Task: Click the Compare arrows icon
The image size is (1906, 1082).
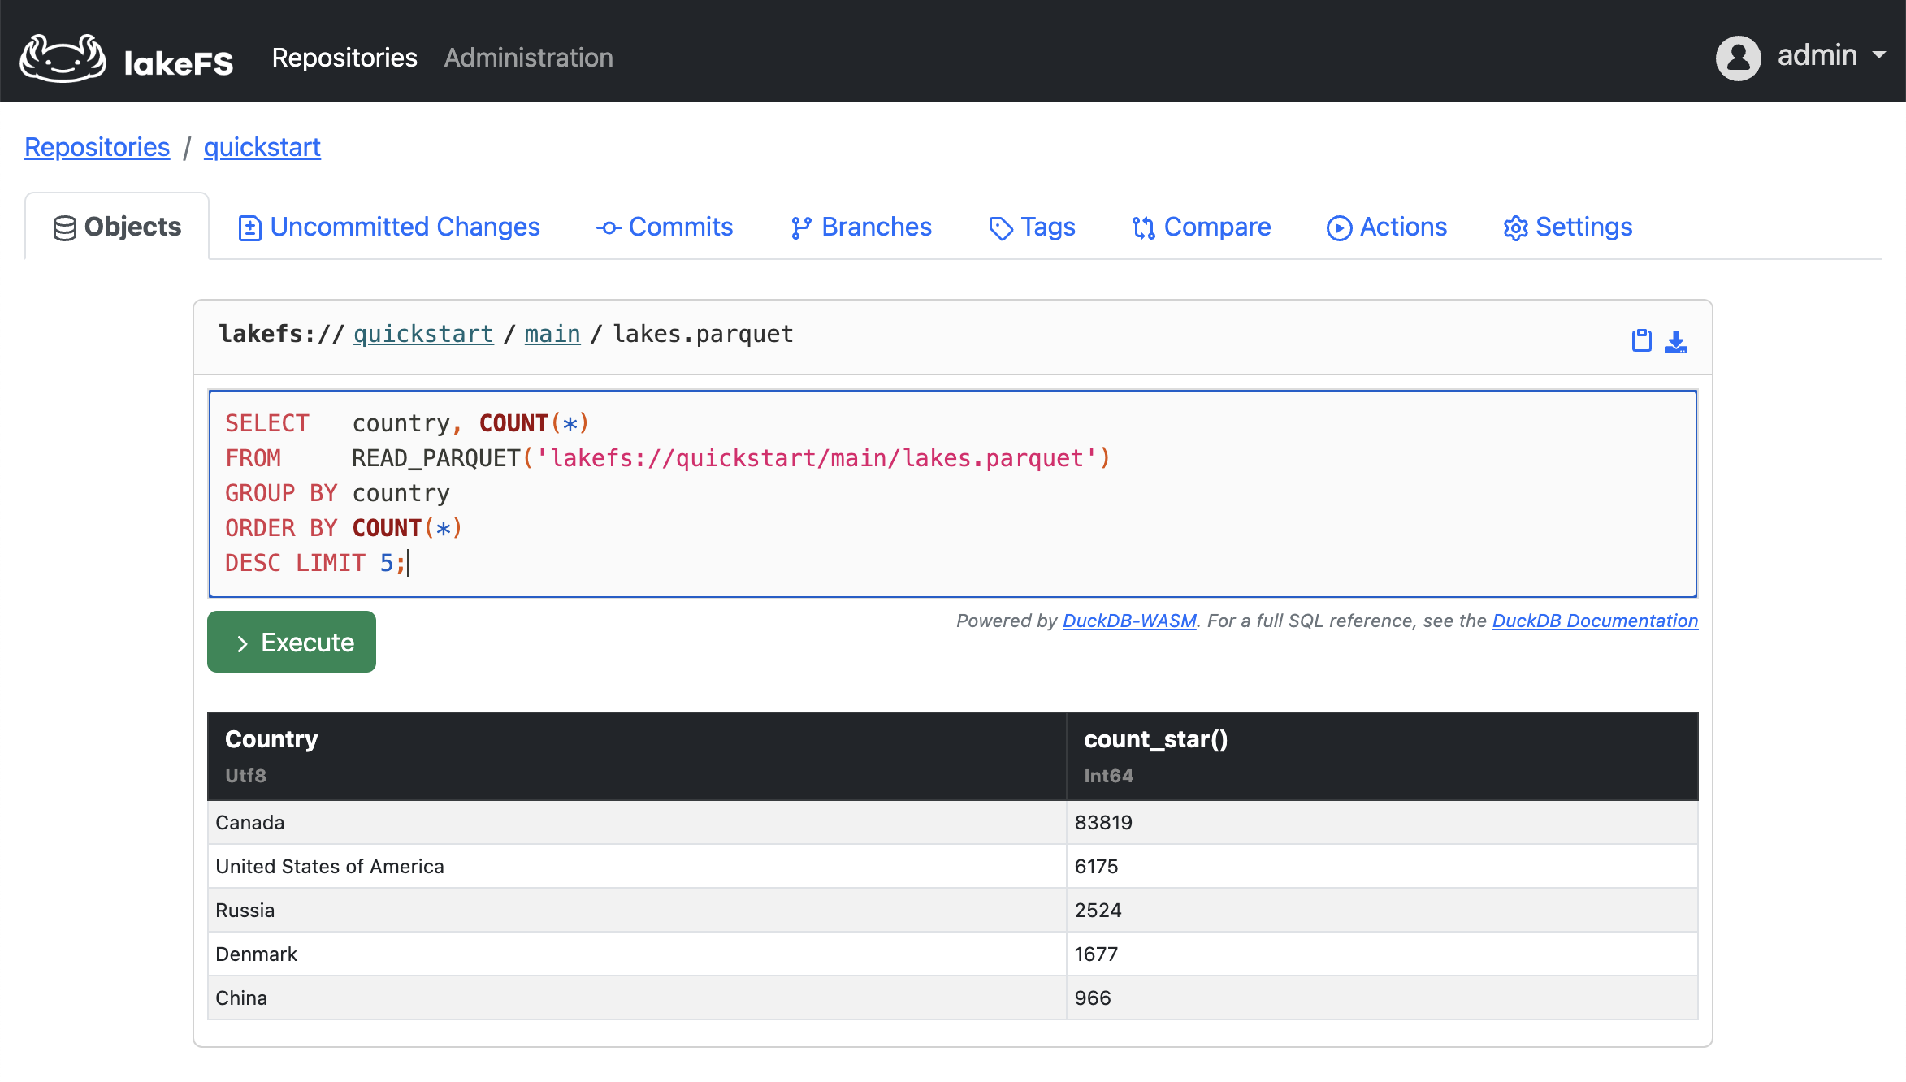Action: pos(1144,227)
